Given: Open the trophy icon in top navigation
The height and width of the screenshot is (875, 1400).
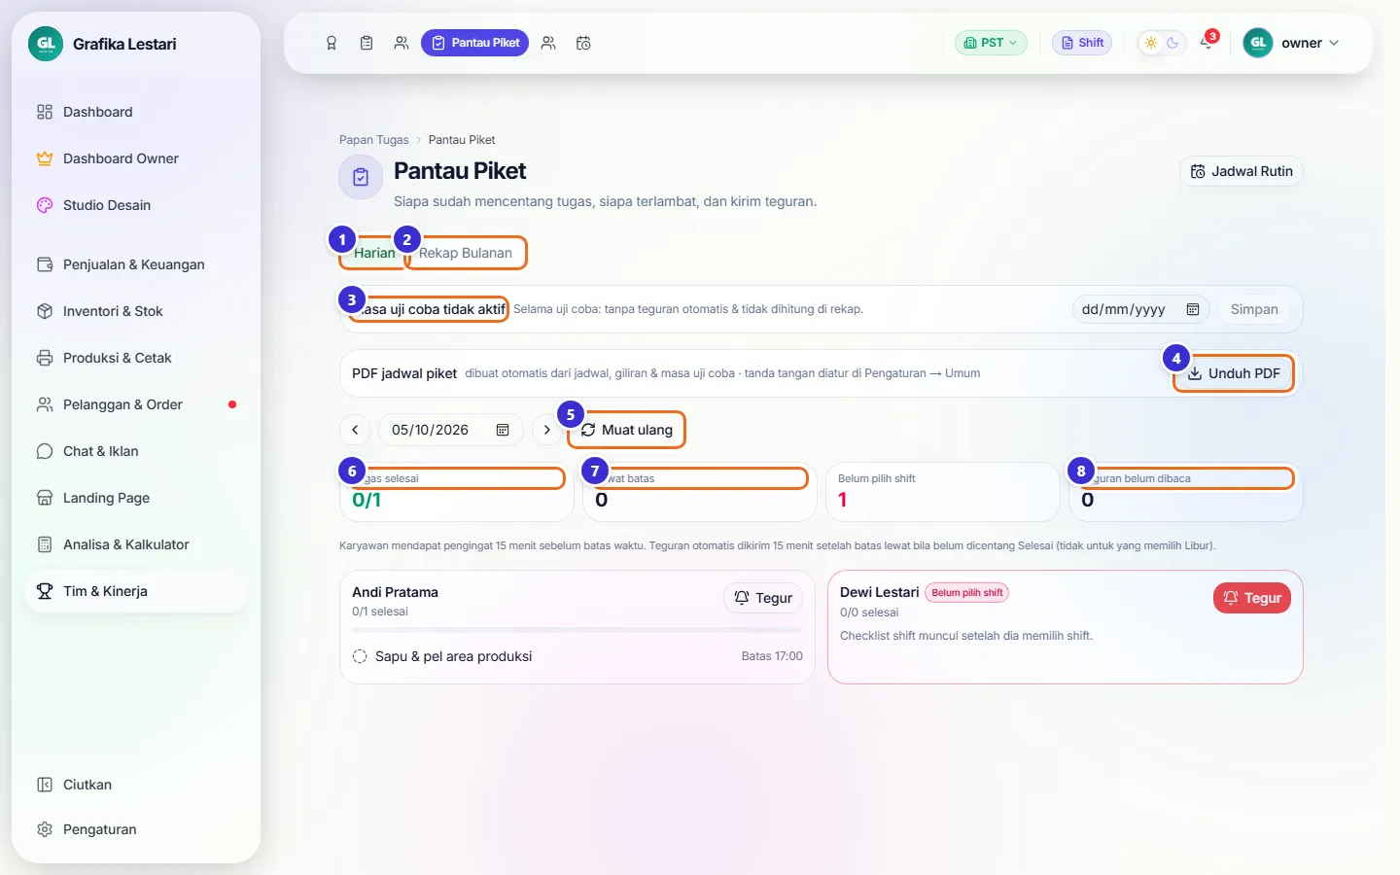Looking at the screenshot, I should point(332,43).
